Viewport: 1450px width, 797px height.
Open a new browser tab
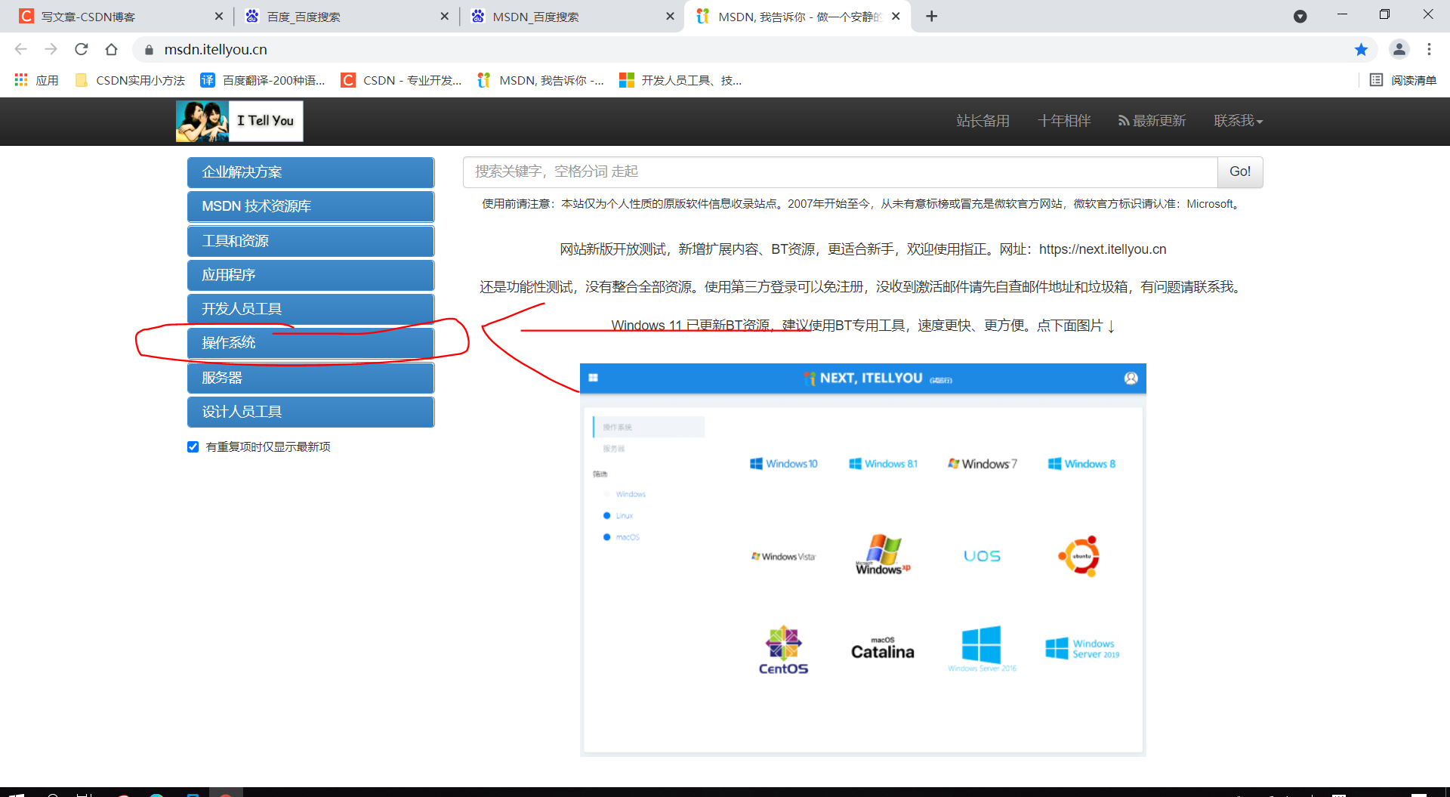point(932,17)
